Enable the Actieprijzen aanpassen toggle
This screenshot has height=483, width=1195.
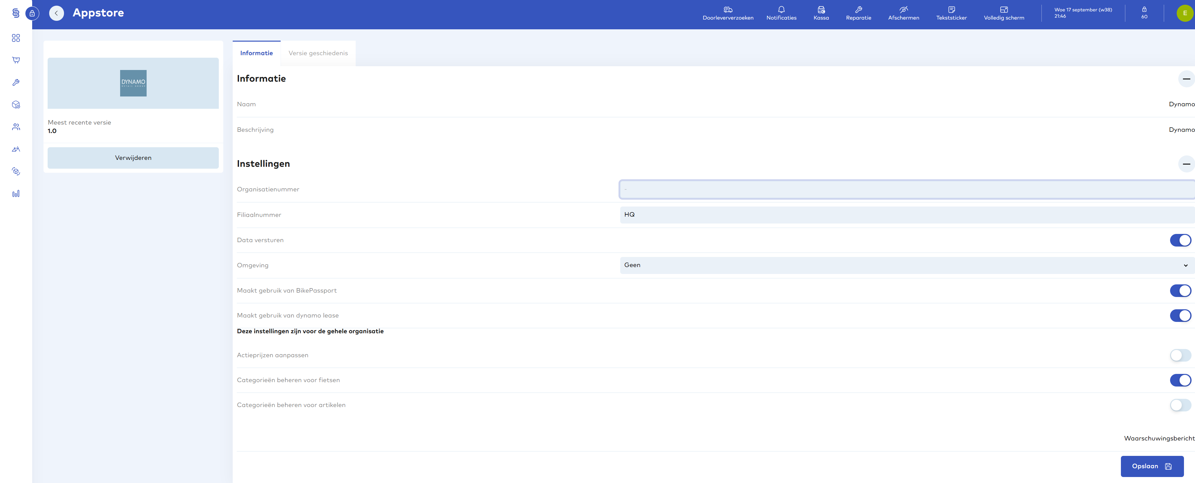pyautogui.click(x=1180, y=355)
